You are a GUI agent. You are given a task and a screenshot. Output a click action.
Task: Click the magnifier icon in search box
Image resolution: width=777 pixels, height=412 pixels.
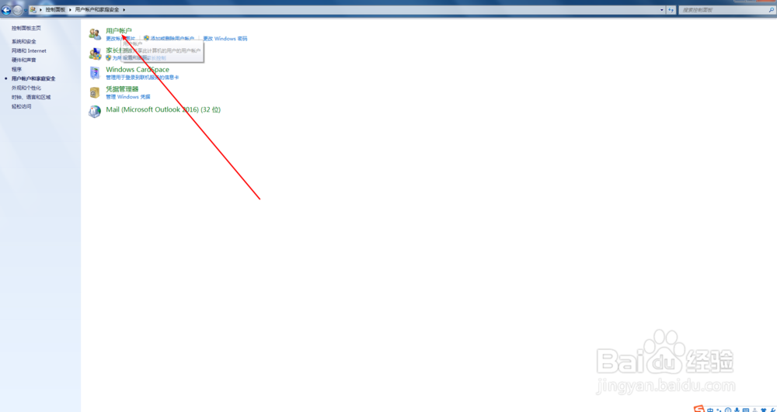[x=772, y=10]
